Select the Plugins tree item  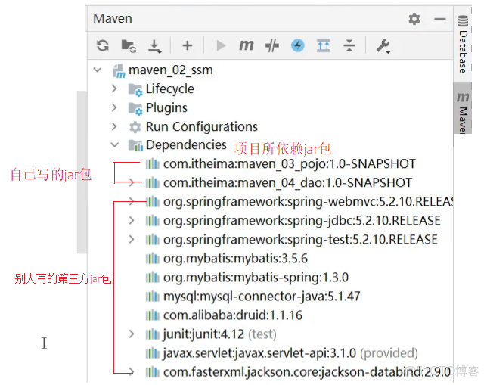point(167,108)
